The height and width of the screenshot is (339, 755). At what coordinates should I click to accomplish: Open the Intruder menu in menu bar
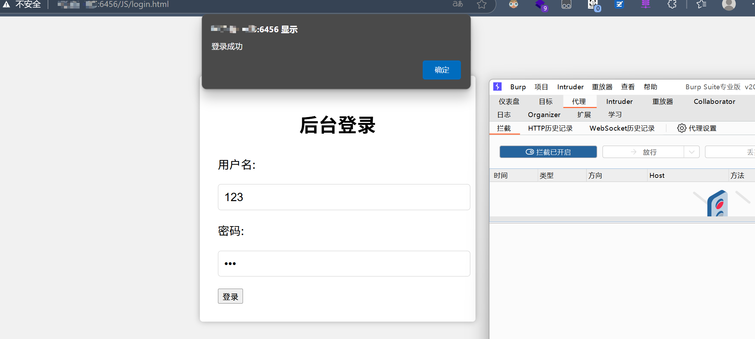click(x=570, y=87)
